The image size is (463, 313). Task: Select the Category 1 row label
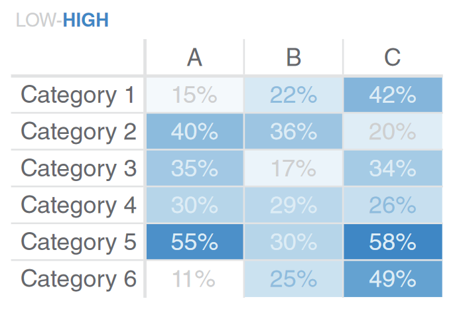pos(78,95)
